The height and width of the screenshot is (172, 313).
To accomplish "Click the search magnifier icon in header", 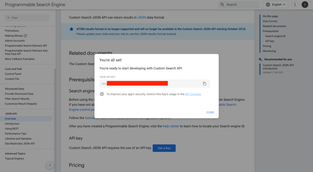I will (222, 5).
